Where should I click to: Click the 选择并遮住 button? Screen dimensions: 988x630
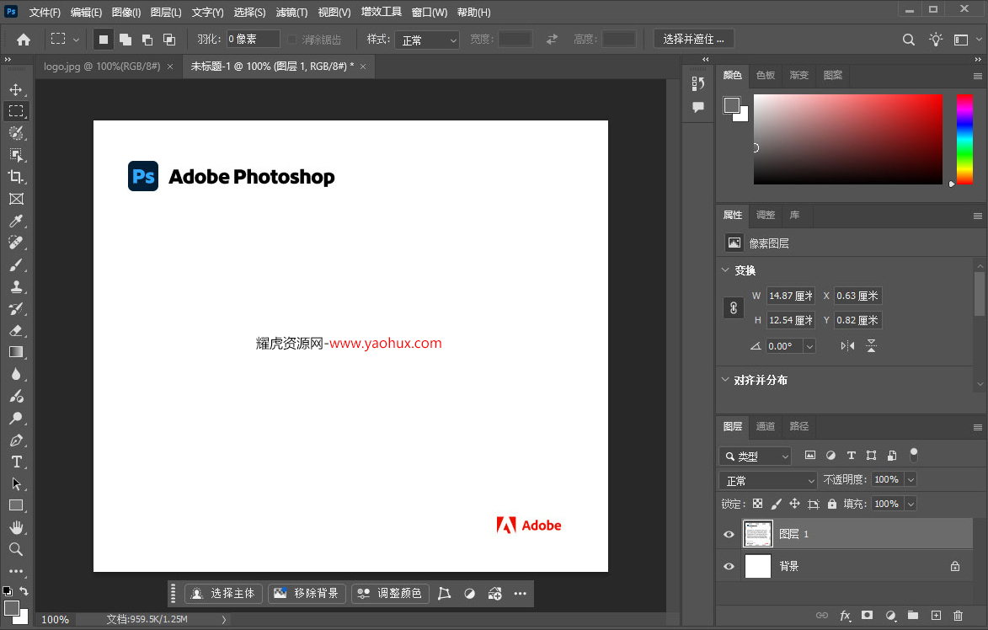click(693, 38)
